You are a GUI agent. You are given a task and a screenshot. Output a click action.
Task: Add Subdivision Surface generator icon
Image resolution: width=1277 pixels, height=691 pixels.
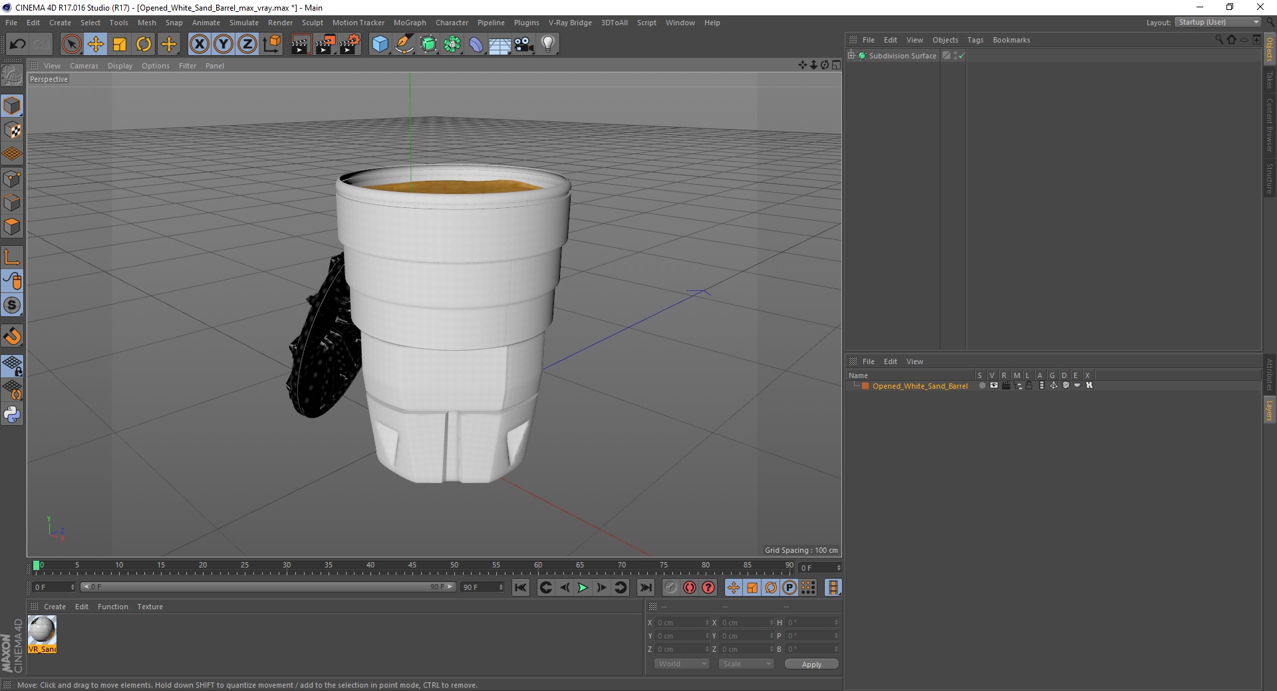point(428,45)
